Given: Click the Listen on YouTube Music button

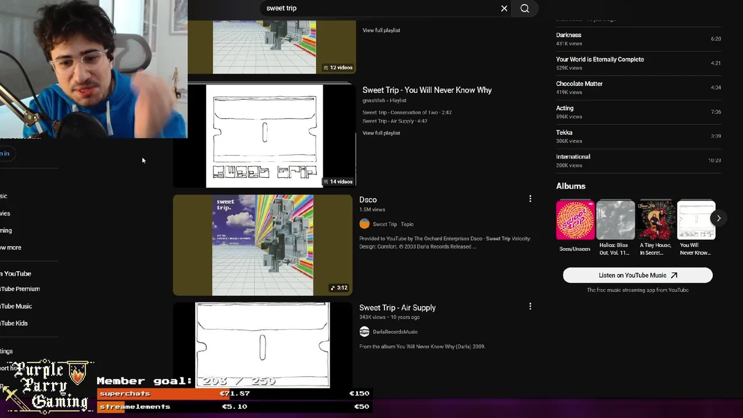Looking at the screenshot, I should [638, 275].
